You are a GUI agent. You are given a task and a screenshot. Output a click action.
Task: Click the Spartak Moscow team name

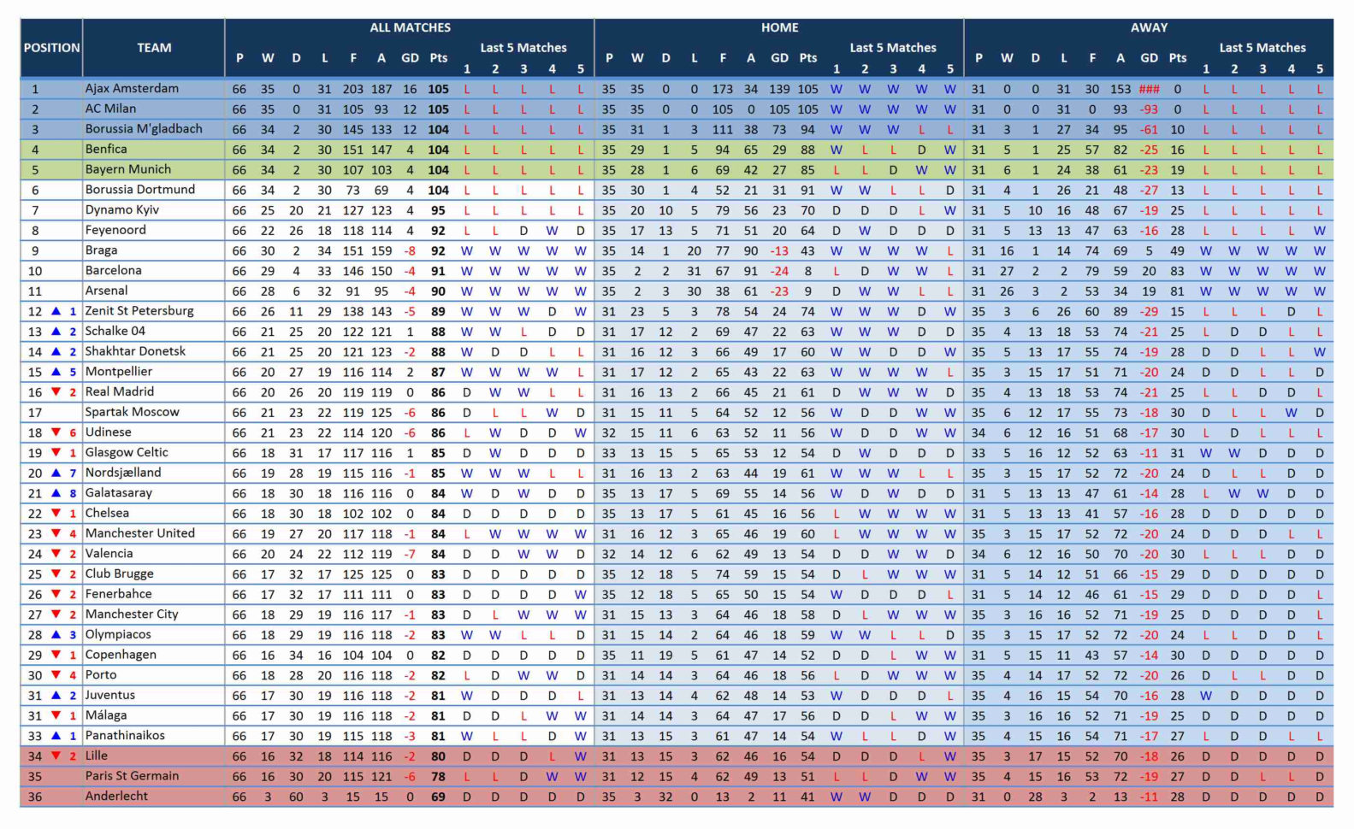[x=133, y=412]
